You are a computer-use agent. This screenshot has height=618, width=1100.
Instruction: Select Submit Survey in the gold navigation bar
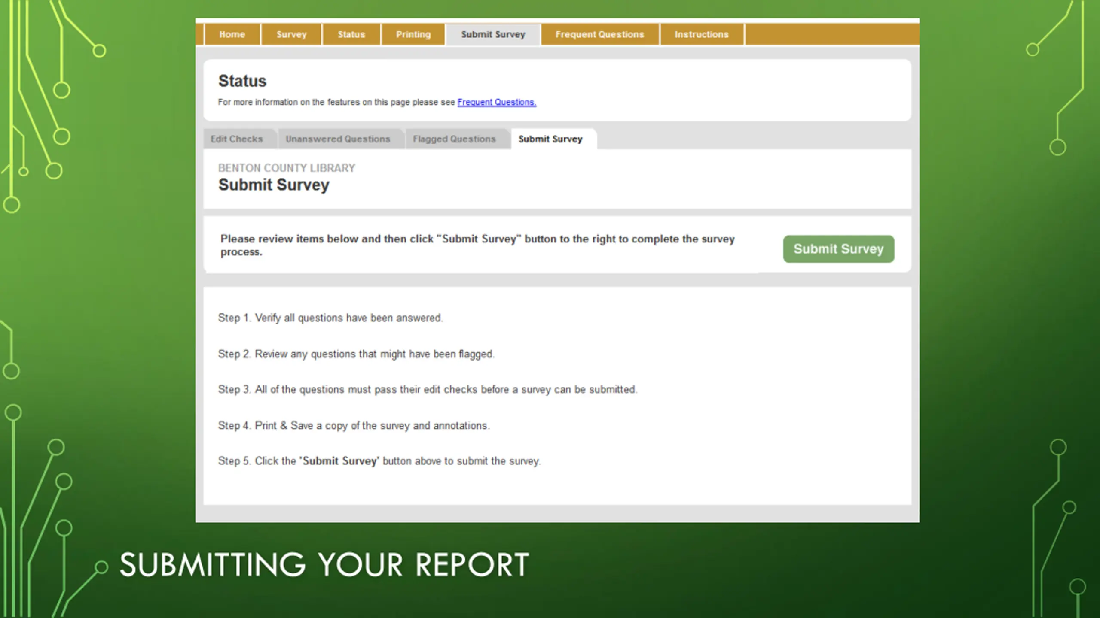pyautogui.click(x=493, y=34)
